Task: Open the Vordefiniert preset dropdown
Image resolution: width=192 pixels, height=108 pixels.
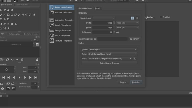Action: tap(104, 18)
